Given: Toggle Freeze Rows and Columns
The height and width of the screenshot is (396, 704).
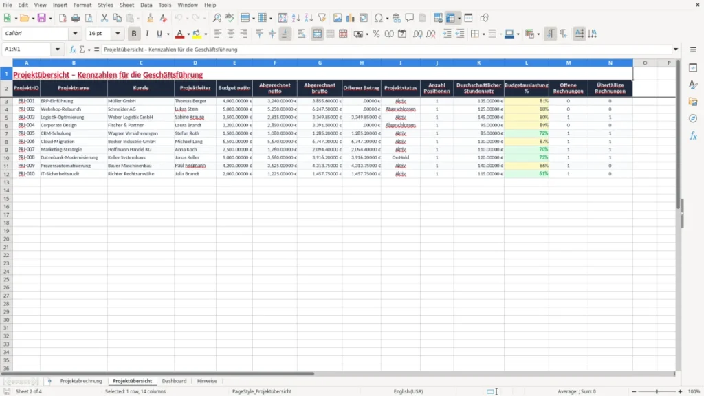Looking at the screenshot, I should [x=450, y=18].
